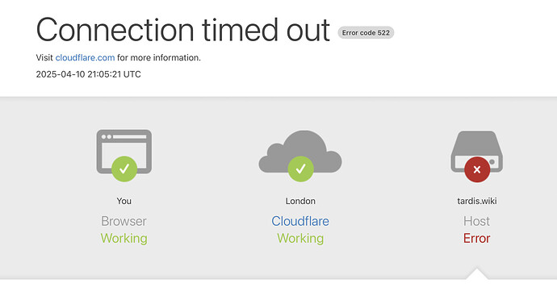The width and height of the screenshot is (557, 292).
Task: Click the London location label
Action: [300, 201]
